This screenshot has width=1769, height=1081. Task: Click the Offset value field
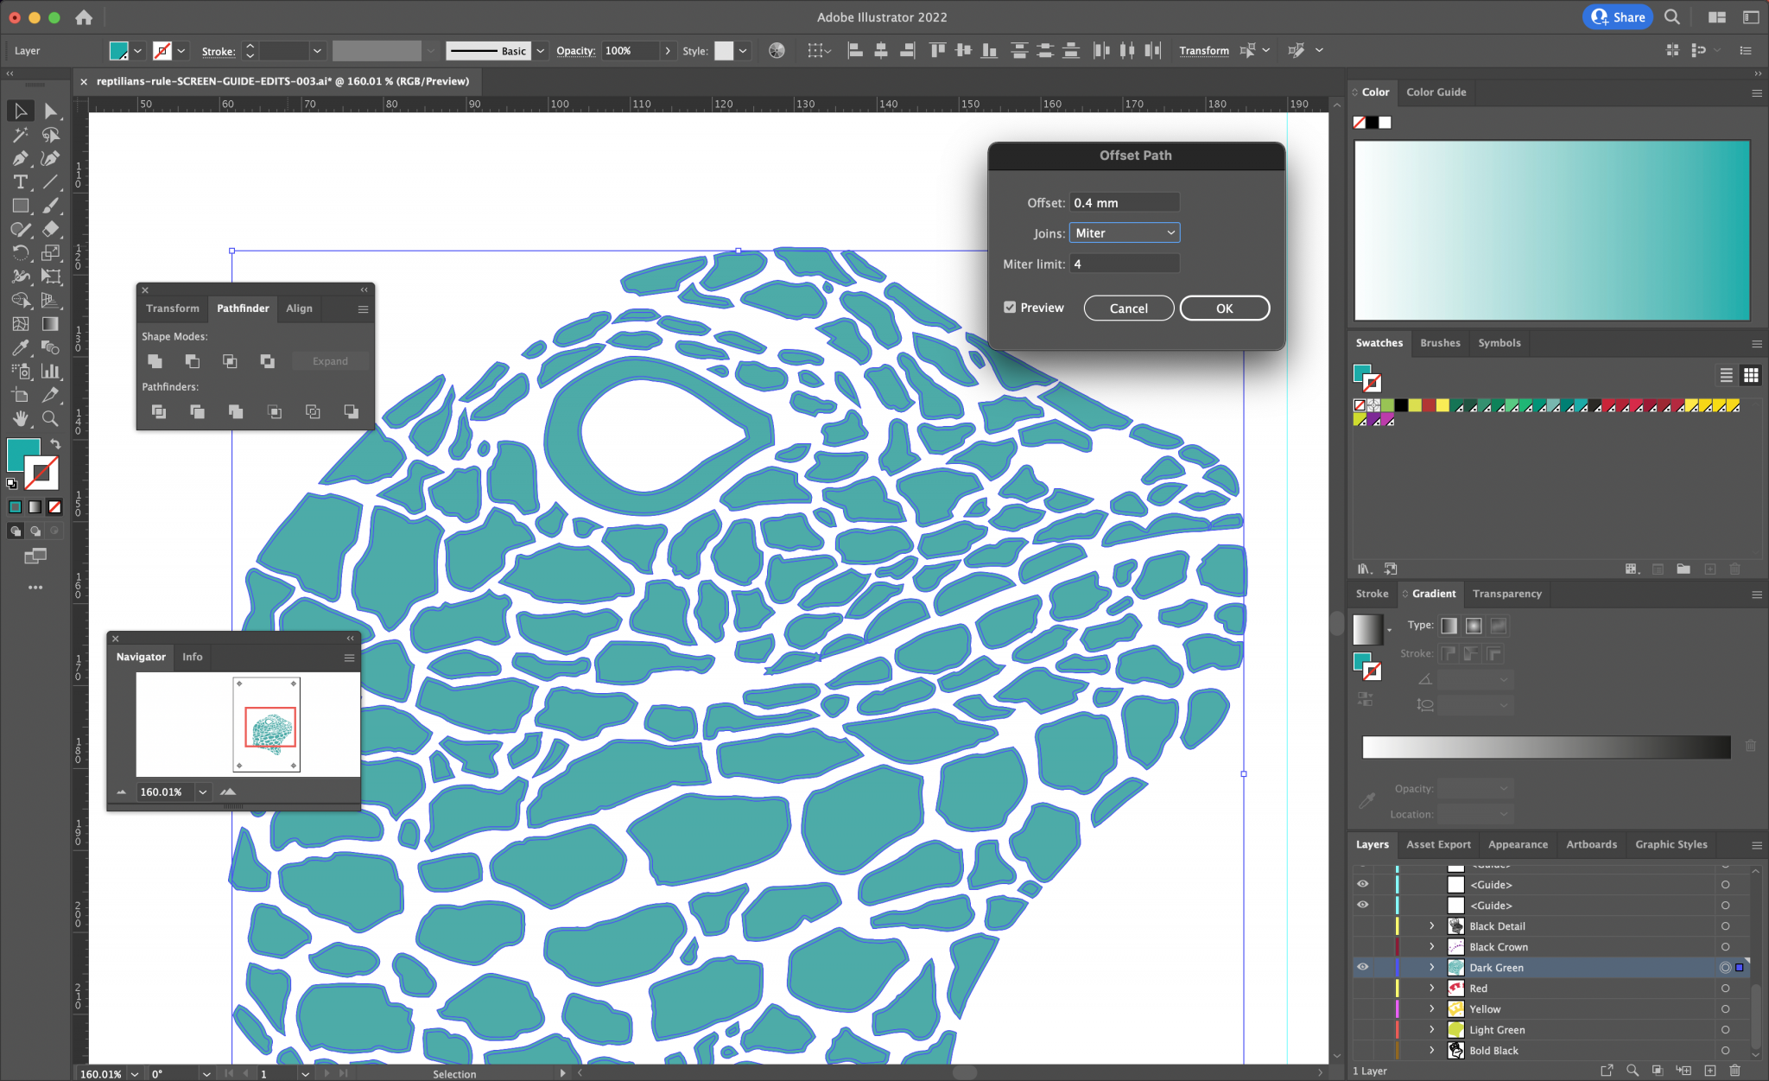pos(1125,202)
